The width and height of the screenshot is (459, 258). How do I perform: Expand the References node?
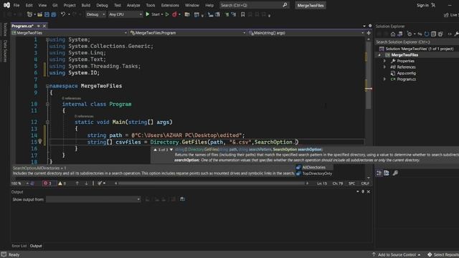[384, 67]
